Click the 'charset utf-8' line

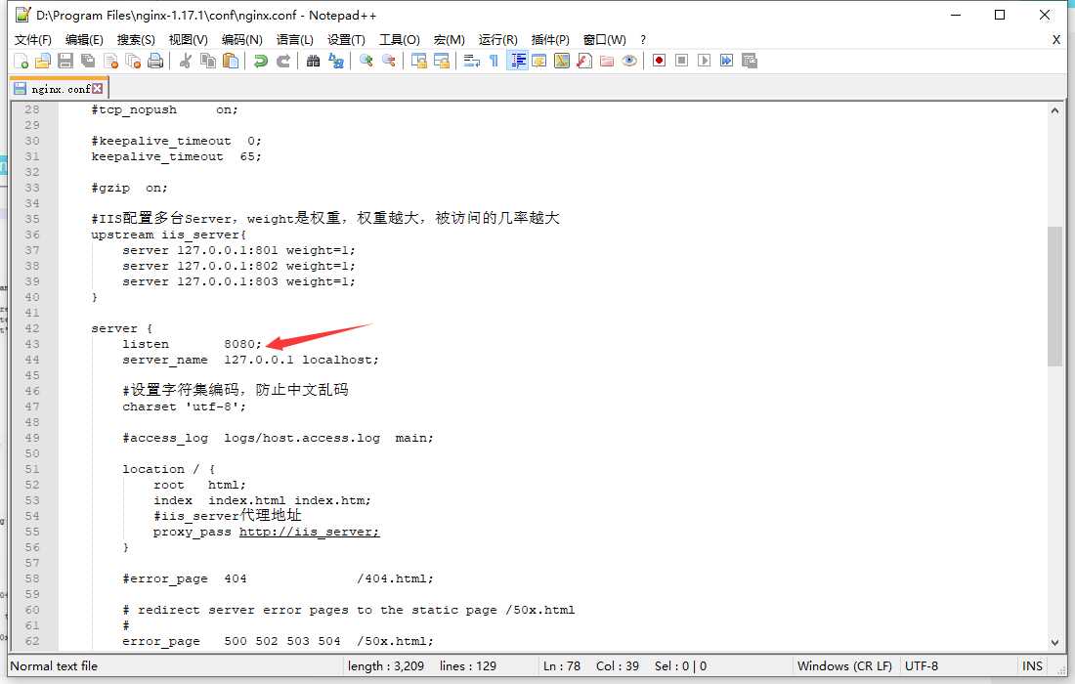tap(184, 406)
